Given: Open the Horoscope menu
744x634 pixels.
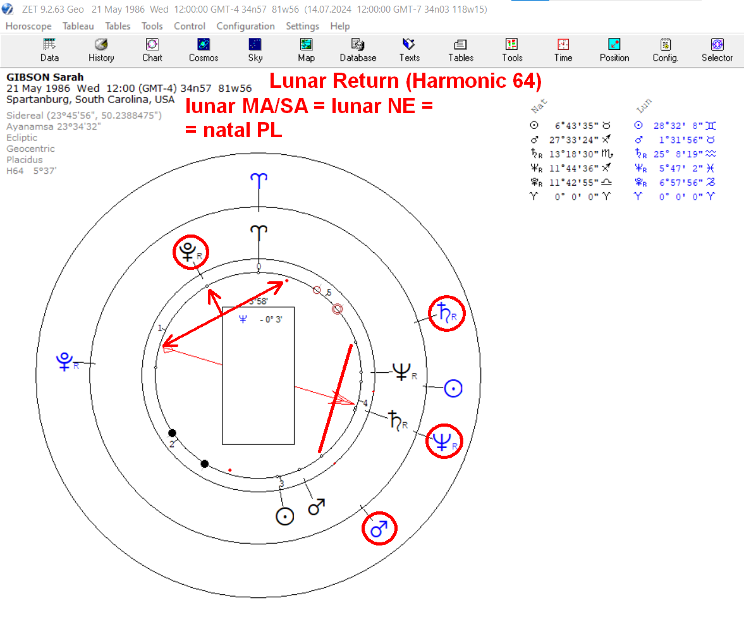Looking at the screenshot, I should pyautogui.click(x=28, y=26).
